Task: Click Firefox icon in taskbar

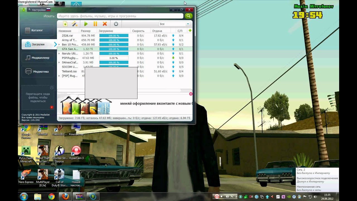Action: click(65, 197)
